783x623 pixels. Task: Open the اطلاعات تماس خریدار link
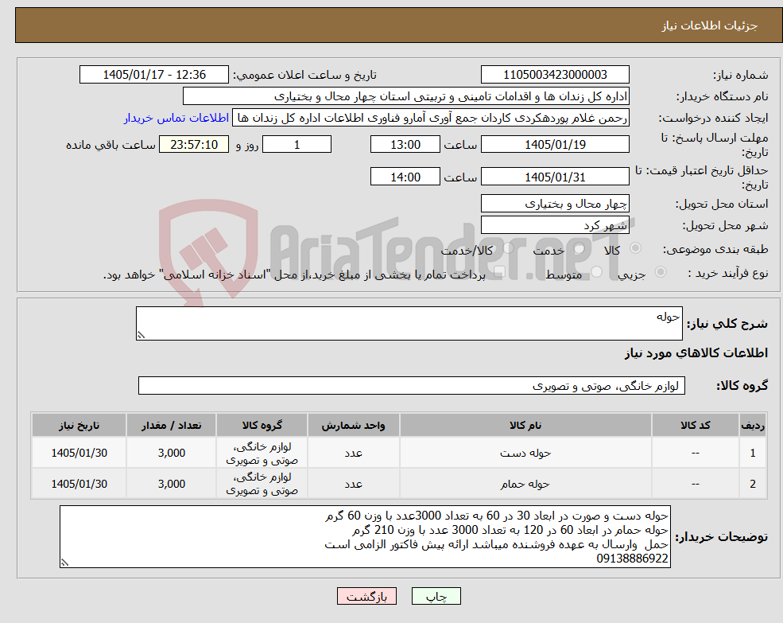(x=176, y=118)
